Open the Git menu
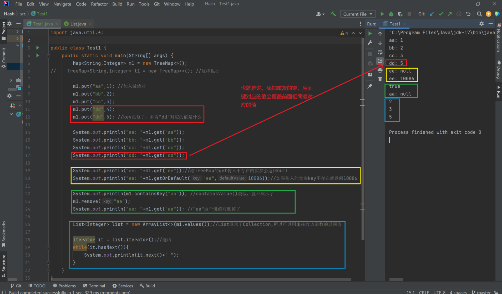The height and width of the screenshot is (294, 502). point(156,4)
